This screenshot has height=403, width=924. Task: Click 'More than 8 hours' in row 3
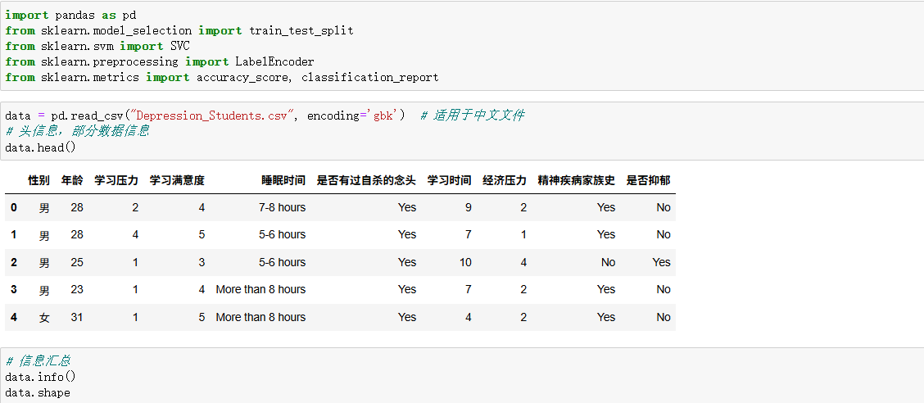[x=260, y=289]
